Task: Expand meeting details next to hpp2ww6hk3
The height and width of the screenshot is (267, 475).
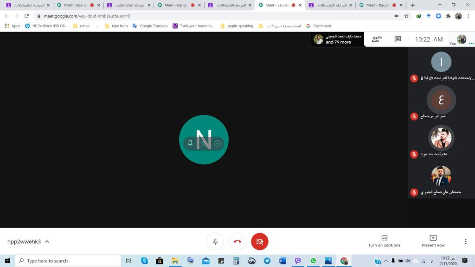Action: pyautogui.click(x=47, y=242)
